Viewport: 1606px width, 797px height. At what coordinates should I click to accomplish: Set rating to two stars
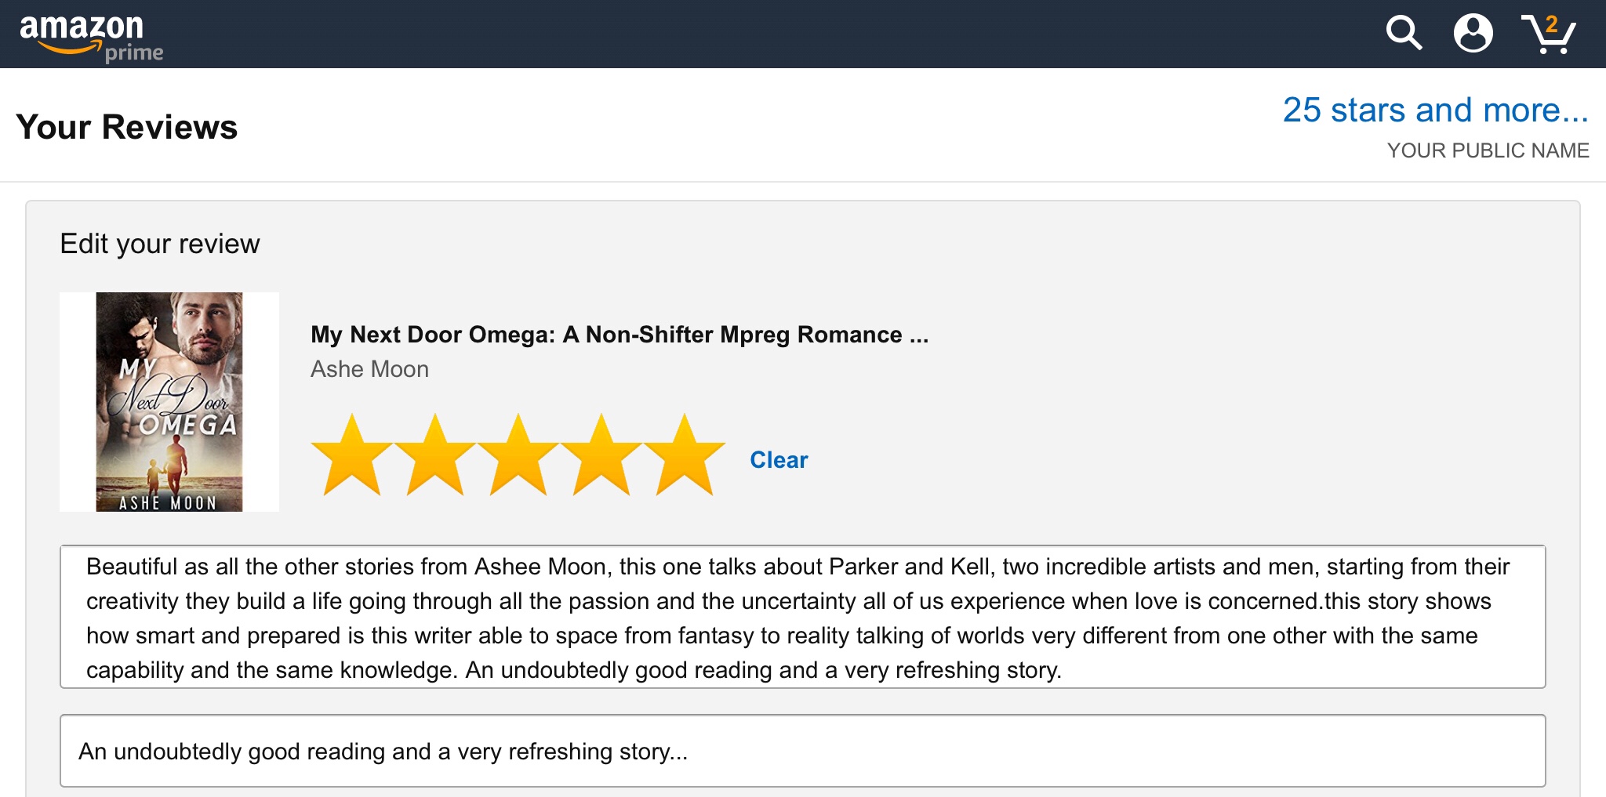pyautogui.click(x=435, y=456)
